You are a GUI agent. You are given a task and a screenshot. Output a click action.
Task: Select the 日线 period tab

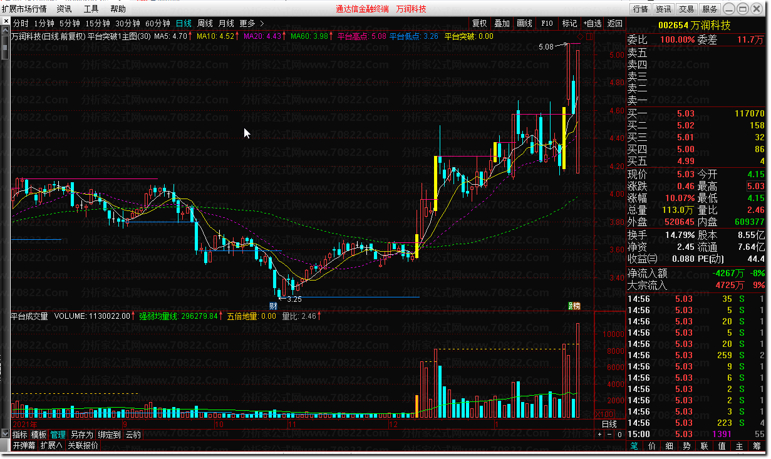click(184, 24)
